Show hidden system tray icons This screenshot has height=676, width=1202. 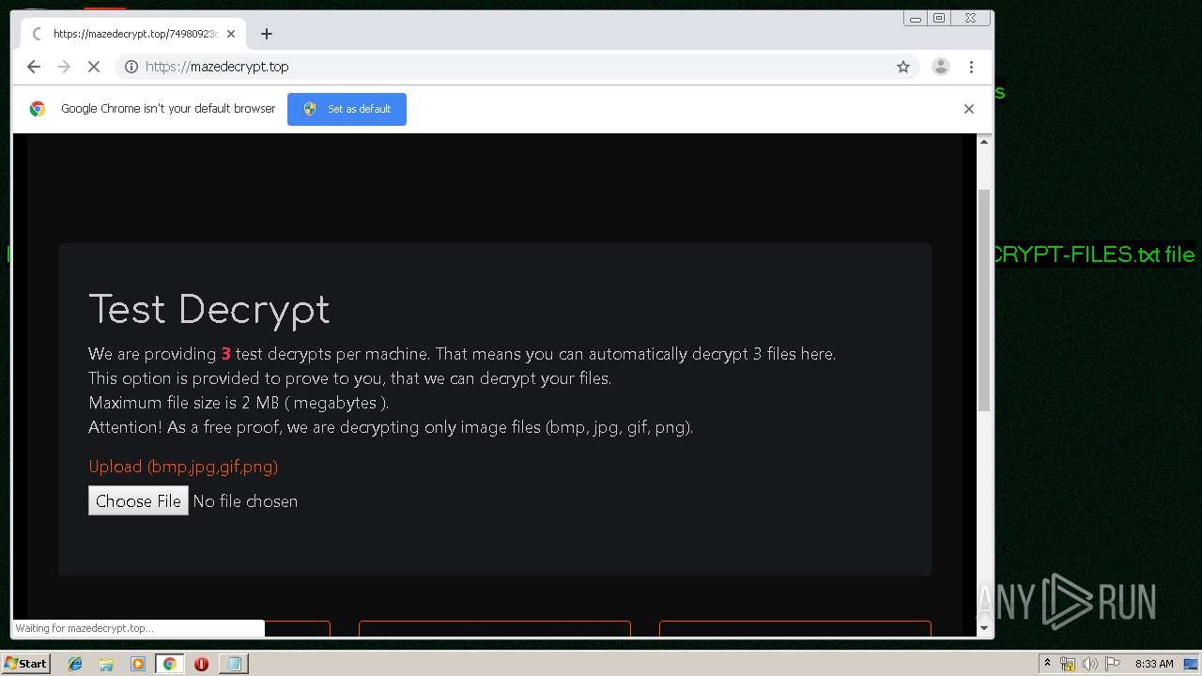click(1047, 664)
